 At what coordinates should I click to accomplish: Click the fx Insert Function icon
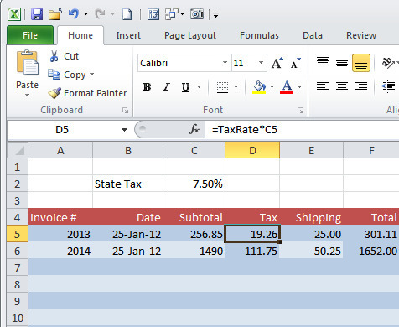click(194, 129)
